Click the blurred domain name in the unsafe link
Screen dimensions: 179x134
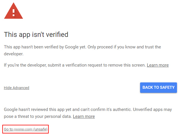point(23,129)
